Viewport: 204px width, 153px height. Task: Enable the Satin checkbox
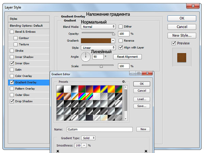12,70
